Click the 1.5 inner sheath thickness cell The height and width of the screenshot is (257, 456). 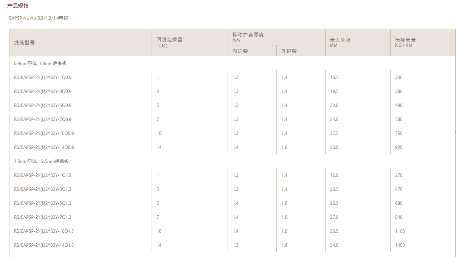236,245
